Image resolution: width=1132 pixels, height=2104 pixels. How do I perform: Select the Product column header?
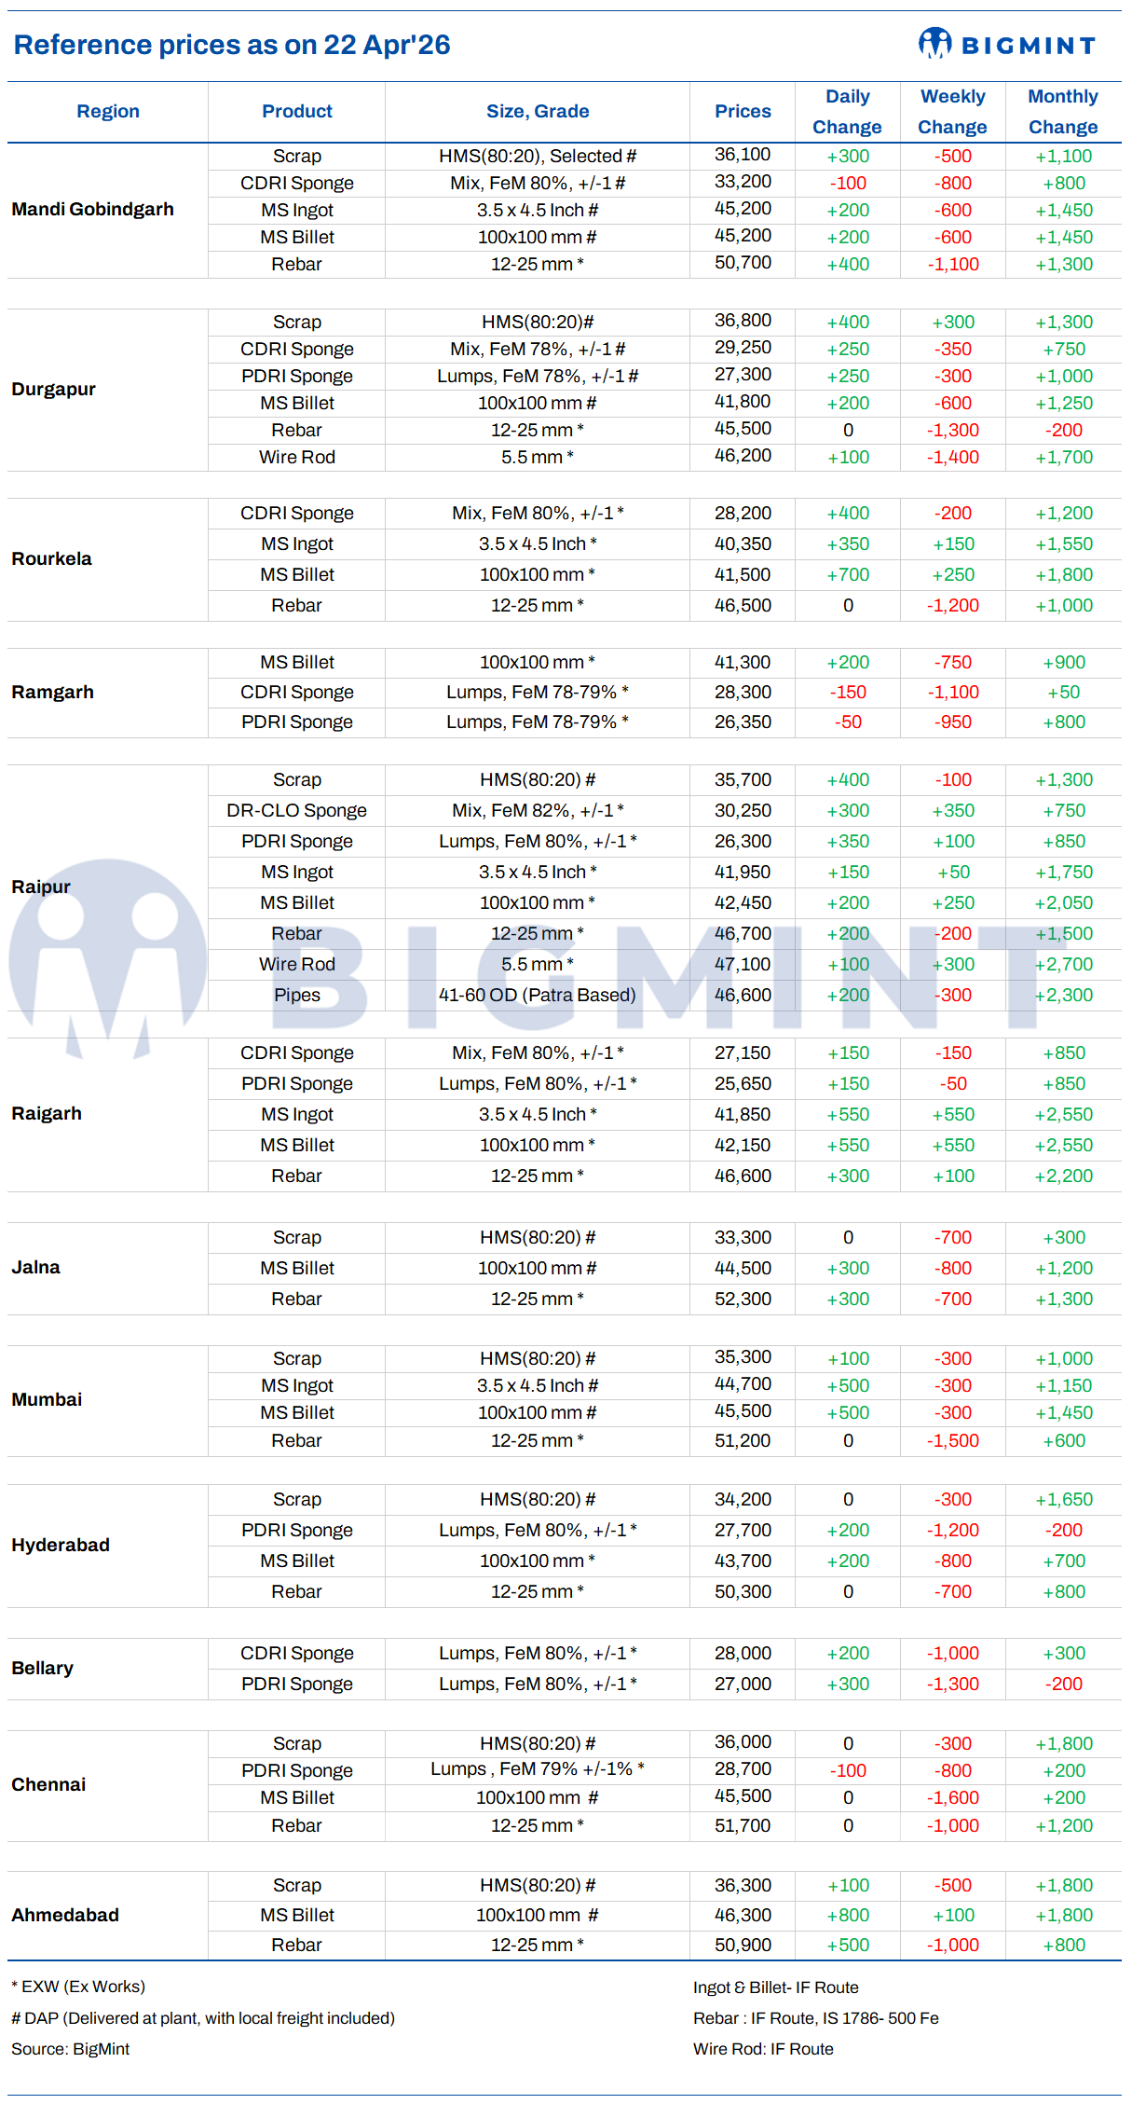(x=297, y=112)
